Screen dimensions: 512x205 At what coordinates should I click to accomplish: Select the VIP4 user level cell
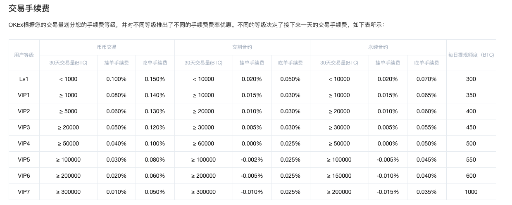(24, 143)
